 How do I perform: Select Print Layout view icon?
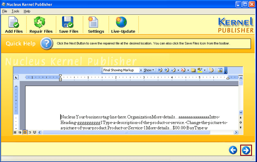[25, 132]
